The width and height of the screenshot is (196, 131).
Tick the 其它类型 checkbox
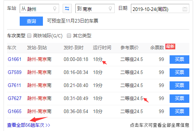pos(69,36)
